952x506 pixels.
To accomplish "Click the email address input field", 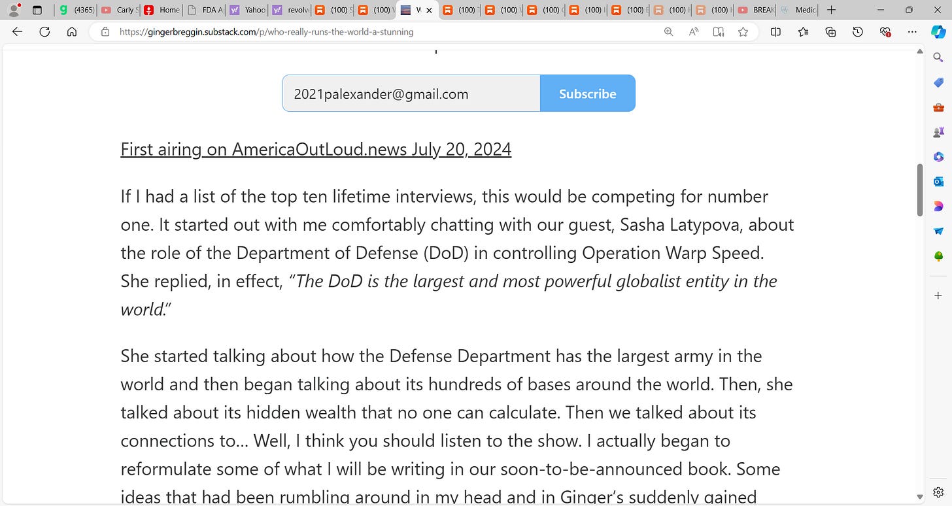I will [x=411, y=93].
